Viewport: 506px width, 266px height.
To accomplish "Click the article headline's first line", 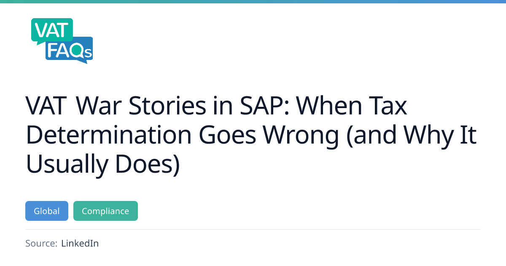I will click(x=216, y=106).
